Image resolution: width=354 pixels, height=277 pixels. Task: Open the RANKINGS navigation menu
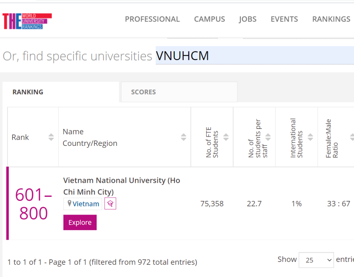331,19
